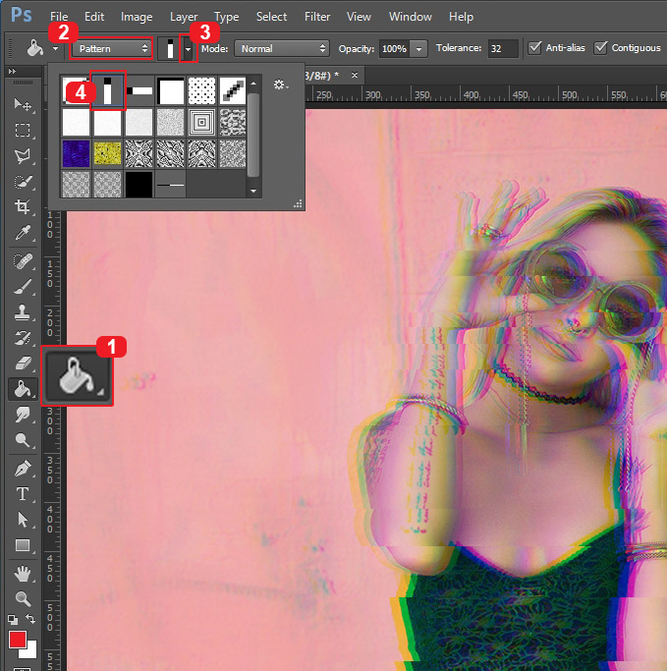Choose the white square black-bordered pattern
This screenshot has width=667, height=671.
(x=170, y=90)
